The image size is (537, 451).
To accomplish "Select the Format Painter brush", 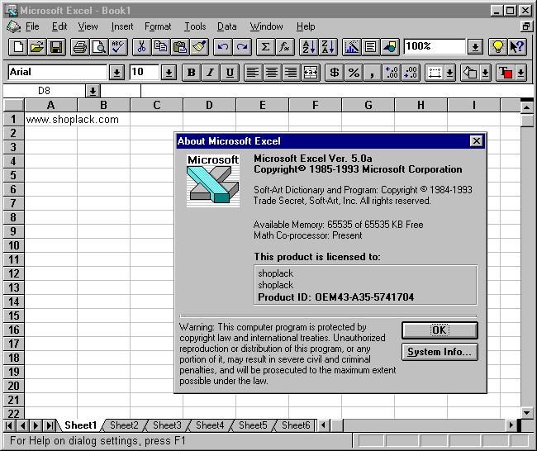I will pyautogui.click(x=199, y=46).
